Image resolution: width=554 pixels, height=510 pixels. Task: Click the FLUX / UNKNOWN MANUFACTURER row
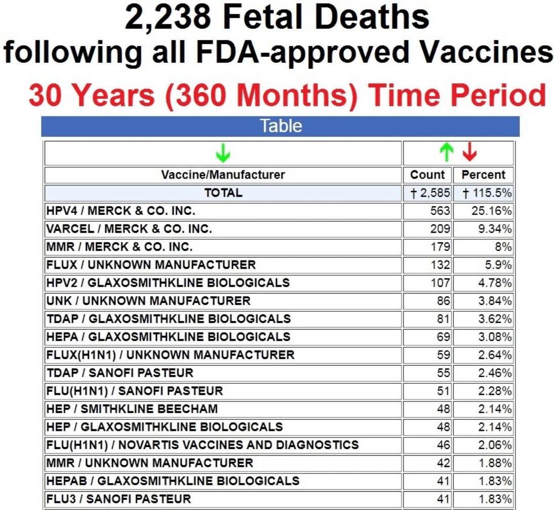point(151,265)
